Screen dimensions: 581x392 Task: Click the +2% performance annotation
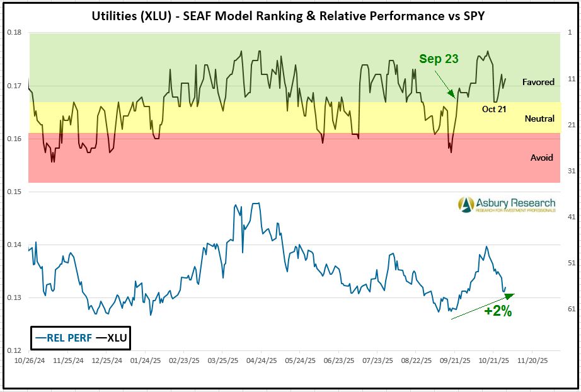[x=497, y=311]
